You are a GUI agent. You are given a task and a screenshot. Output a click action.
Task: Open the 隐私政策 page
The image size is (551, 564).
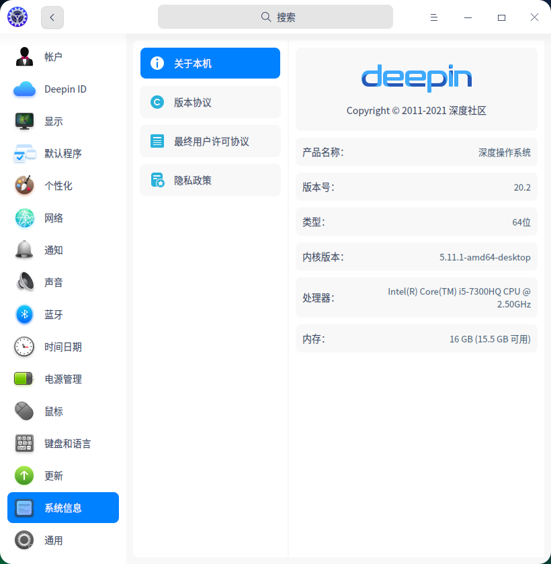[x=210, y=180]
